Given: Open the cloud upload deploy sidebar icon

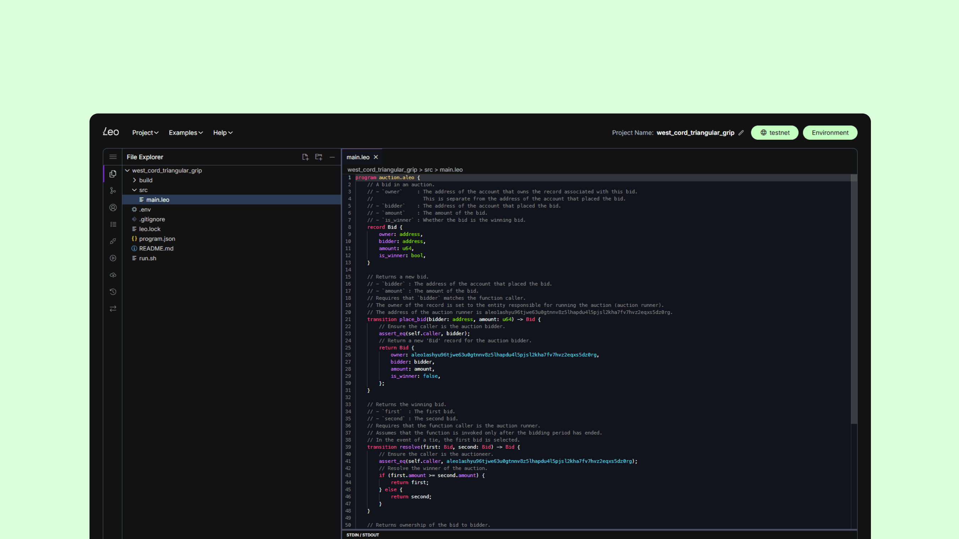Looking at the screenshot, I should coord(113,275).
